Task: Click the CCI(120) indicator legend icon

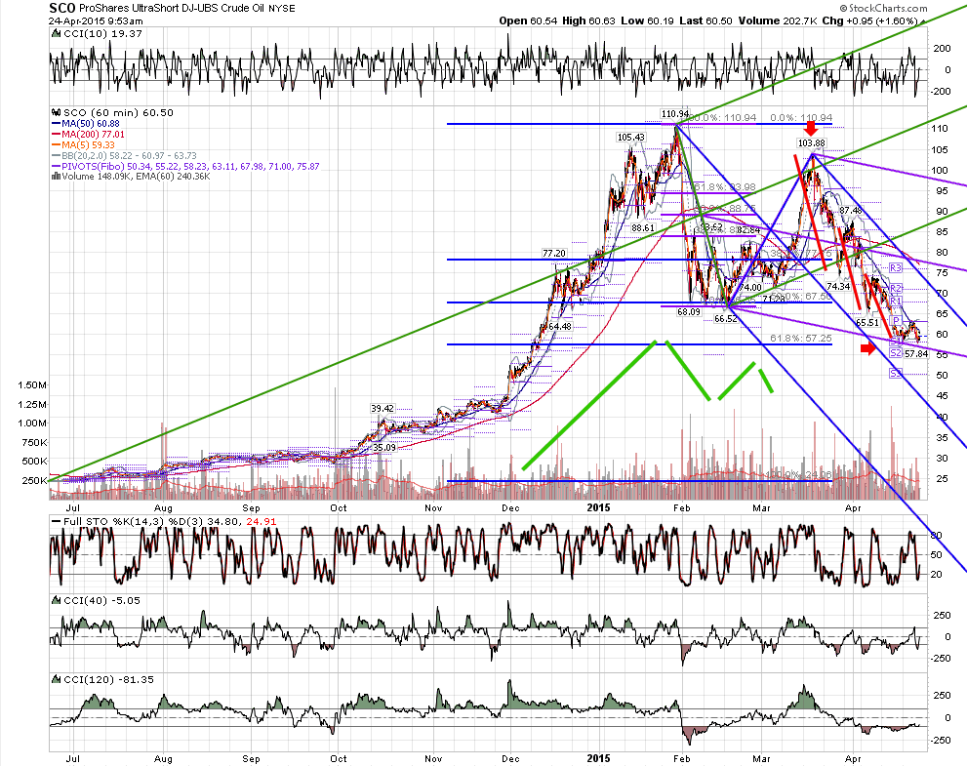Action: tap(56, 680)
